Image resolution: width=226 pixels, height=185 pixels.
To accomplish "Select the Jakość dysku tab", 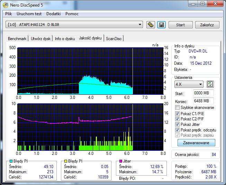I will (90, 38).
